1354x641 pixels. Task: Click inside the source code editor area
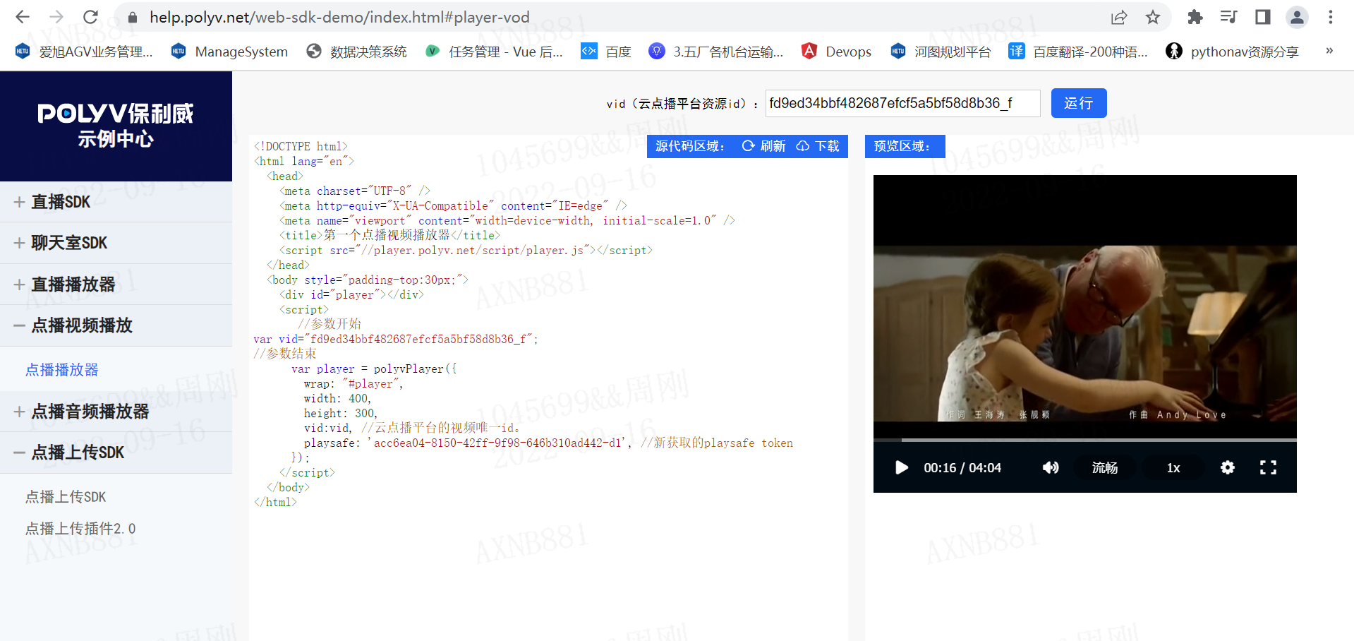(548, 388)
